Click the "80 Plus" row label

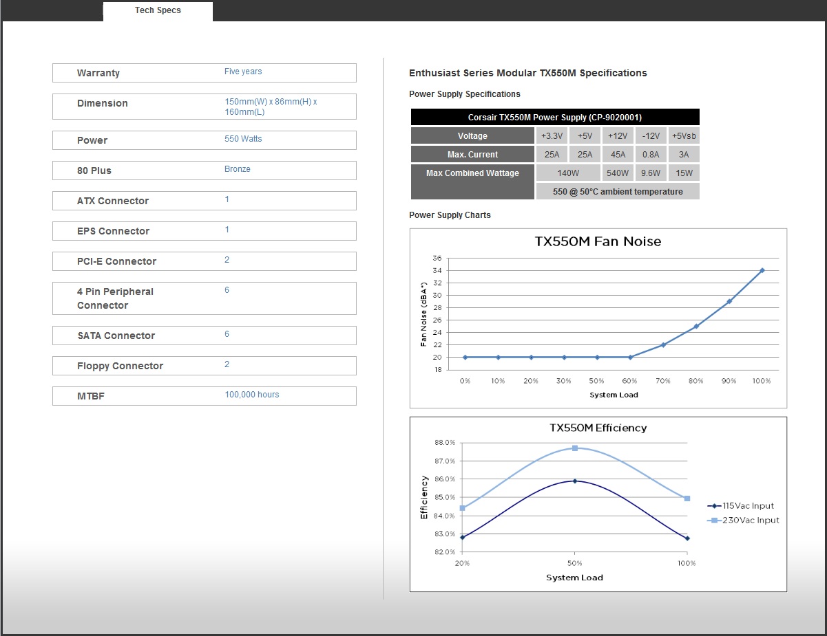click(x=94, y=171)
